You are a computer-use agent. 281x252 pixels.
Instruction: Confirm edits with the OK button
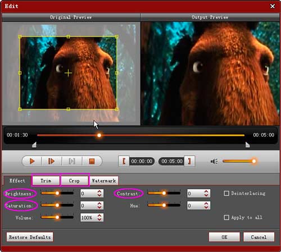(224, 237)
